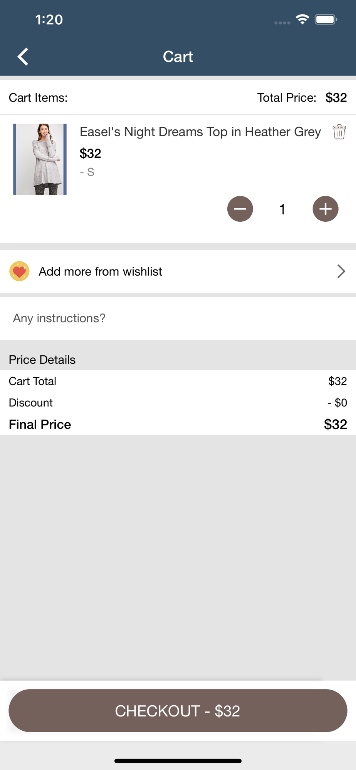Tap the home indicator bar
The width and height of the screenshot is (356, 770).
point(178,761)
